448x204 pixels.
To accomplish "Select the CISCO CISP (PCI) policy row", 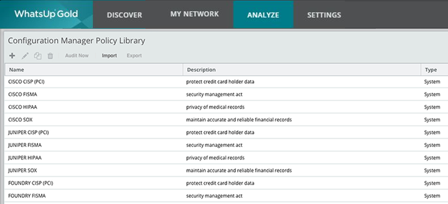I will point(226,82).
